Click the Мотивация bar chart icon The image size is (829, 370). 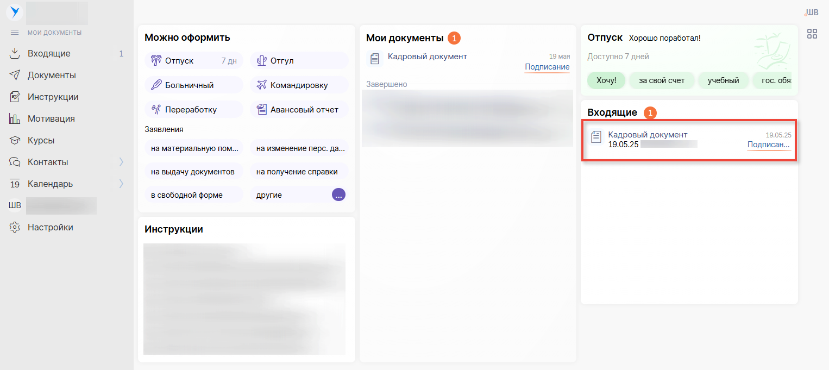click(15, 118)
